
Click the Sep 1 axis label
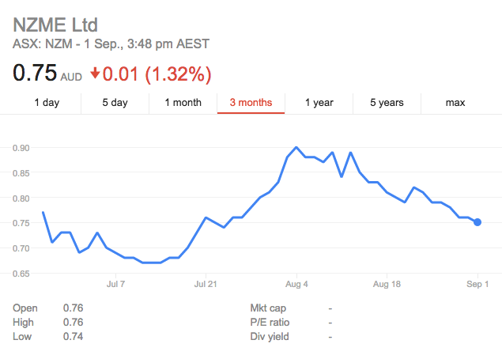coord(477,284)
